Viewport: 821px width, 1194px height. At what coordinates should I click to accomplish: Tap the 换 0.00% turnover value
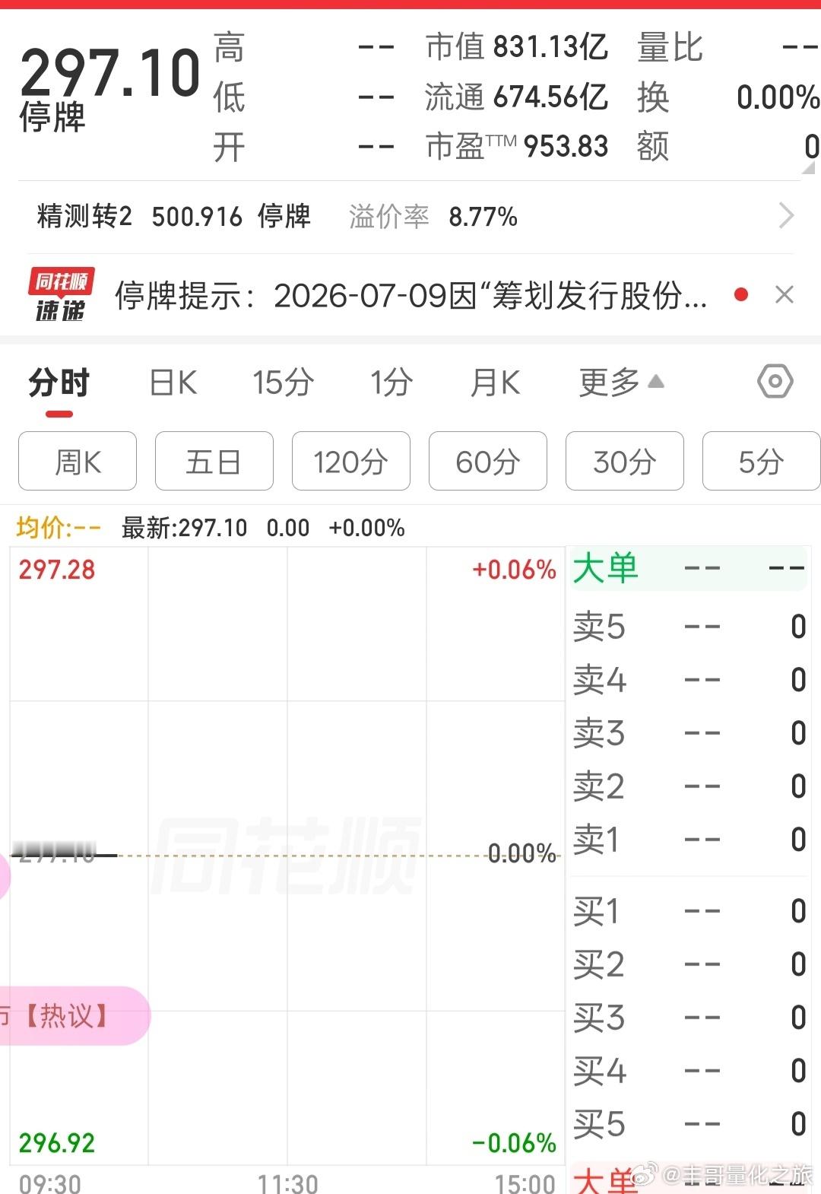pyautogui.click(x=778, y=97)
